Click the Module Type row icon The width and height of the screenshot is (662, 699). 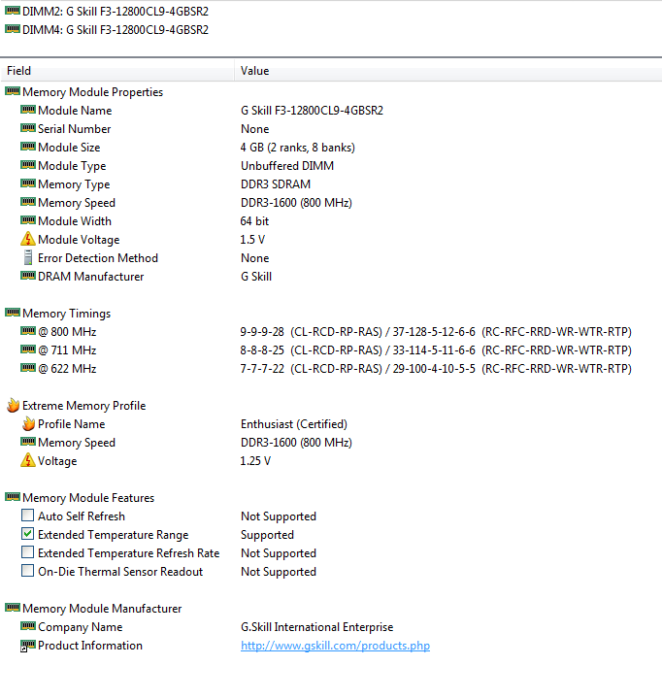tap(28, 164)
